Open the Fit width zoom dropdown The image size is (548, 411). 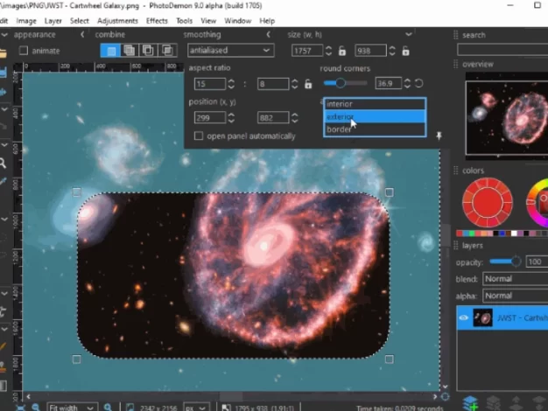pos(71,408)
